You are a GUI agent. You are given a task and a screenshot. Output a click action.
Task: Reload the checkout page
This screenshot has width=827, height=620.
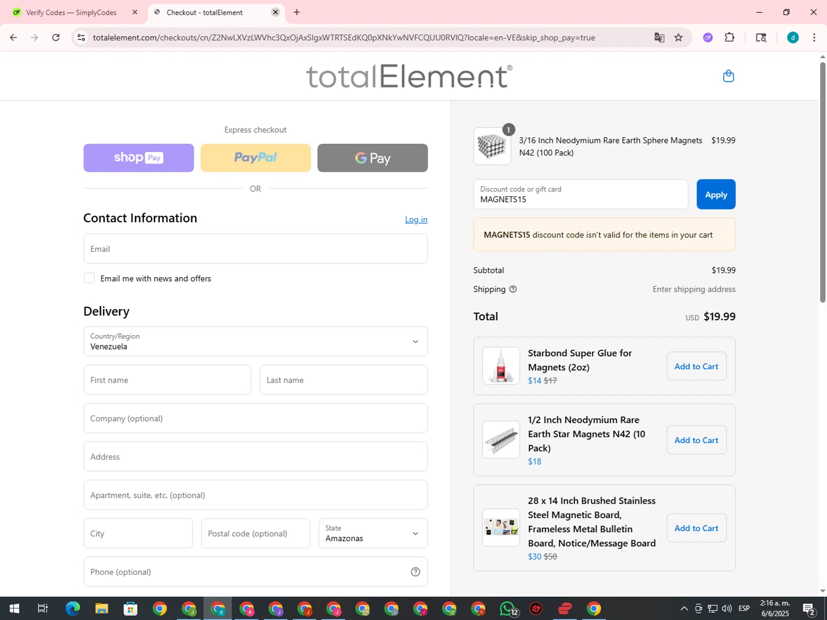click(x=56, y=37)
